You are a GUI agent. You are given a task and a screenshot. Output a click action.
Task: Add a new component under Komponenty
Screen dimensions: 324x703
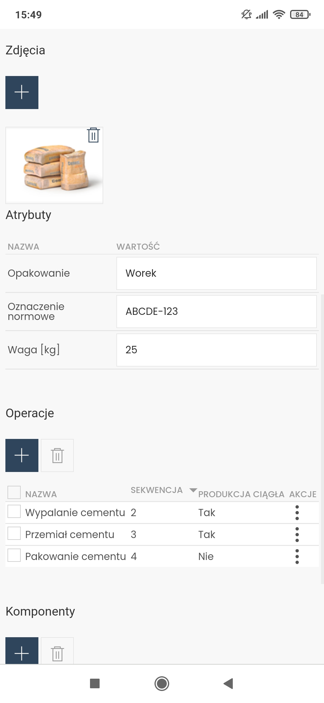tap(22, 651)
